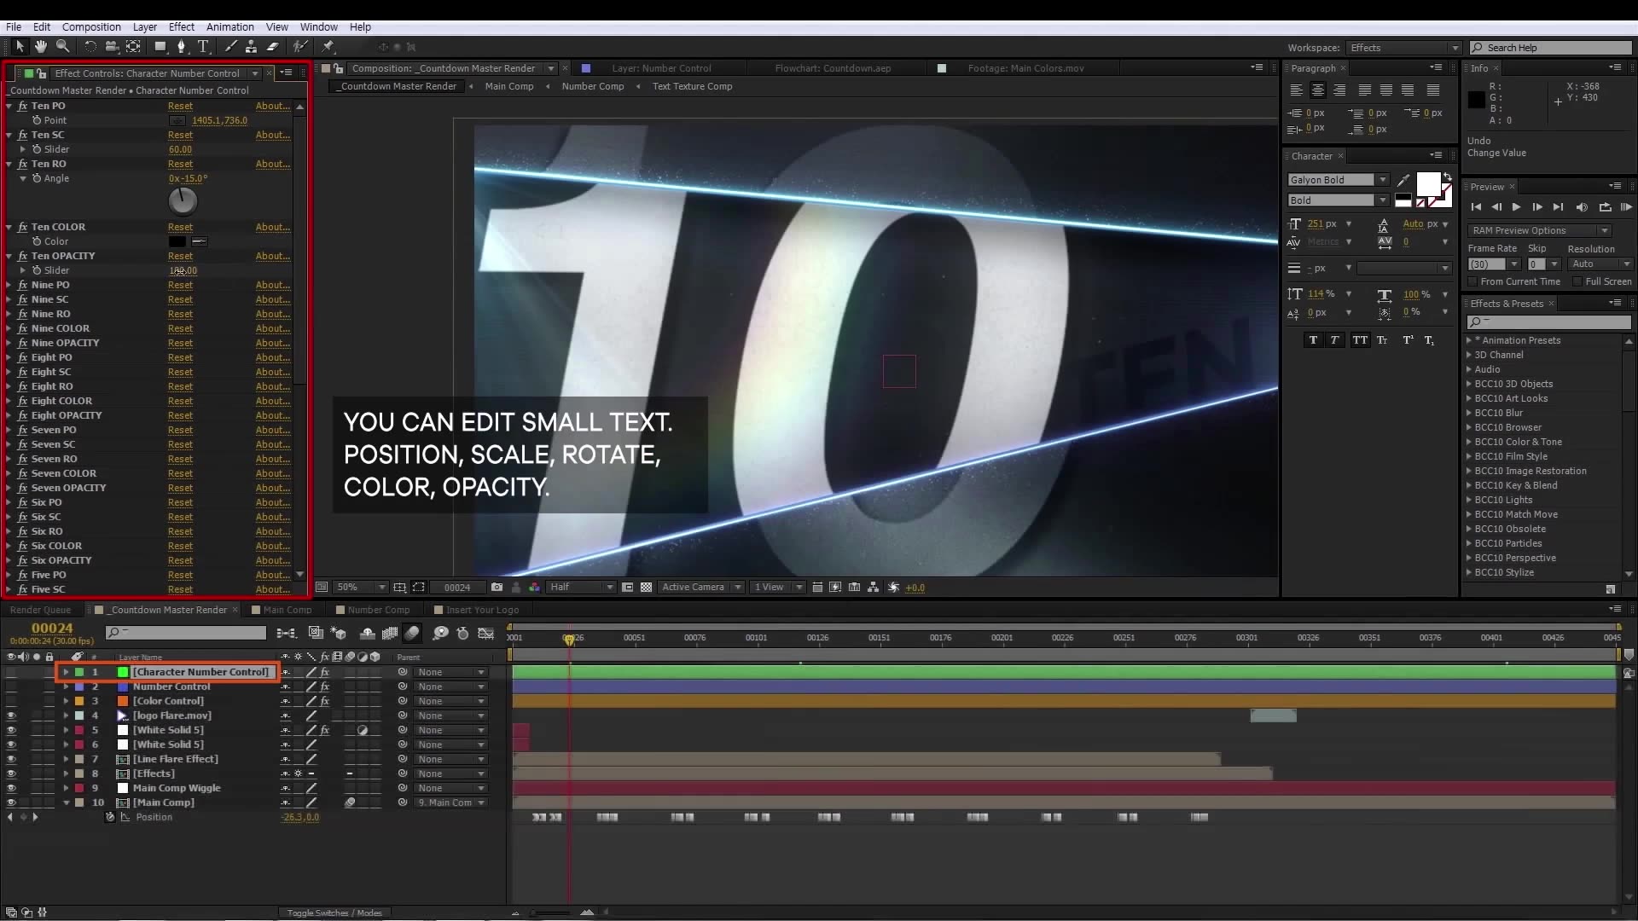Select the Brush tool
Viewport: 1638px width, 921px height.
(x=230, y=46)
